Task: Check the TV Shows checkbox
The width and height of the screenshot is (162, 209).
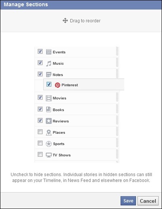Action: [x=40, y=154]
